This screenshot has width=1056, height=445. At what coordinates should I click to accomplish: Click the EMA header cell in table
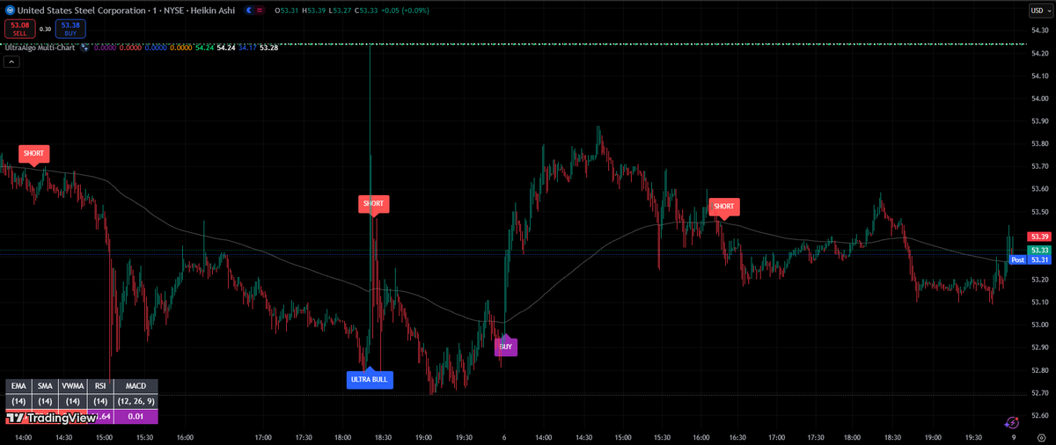[x=18, y=386]
